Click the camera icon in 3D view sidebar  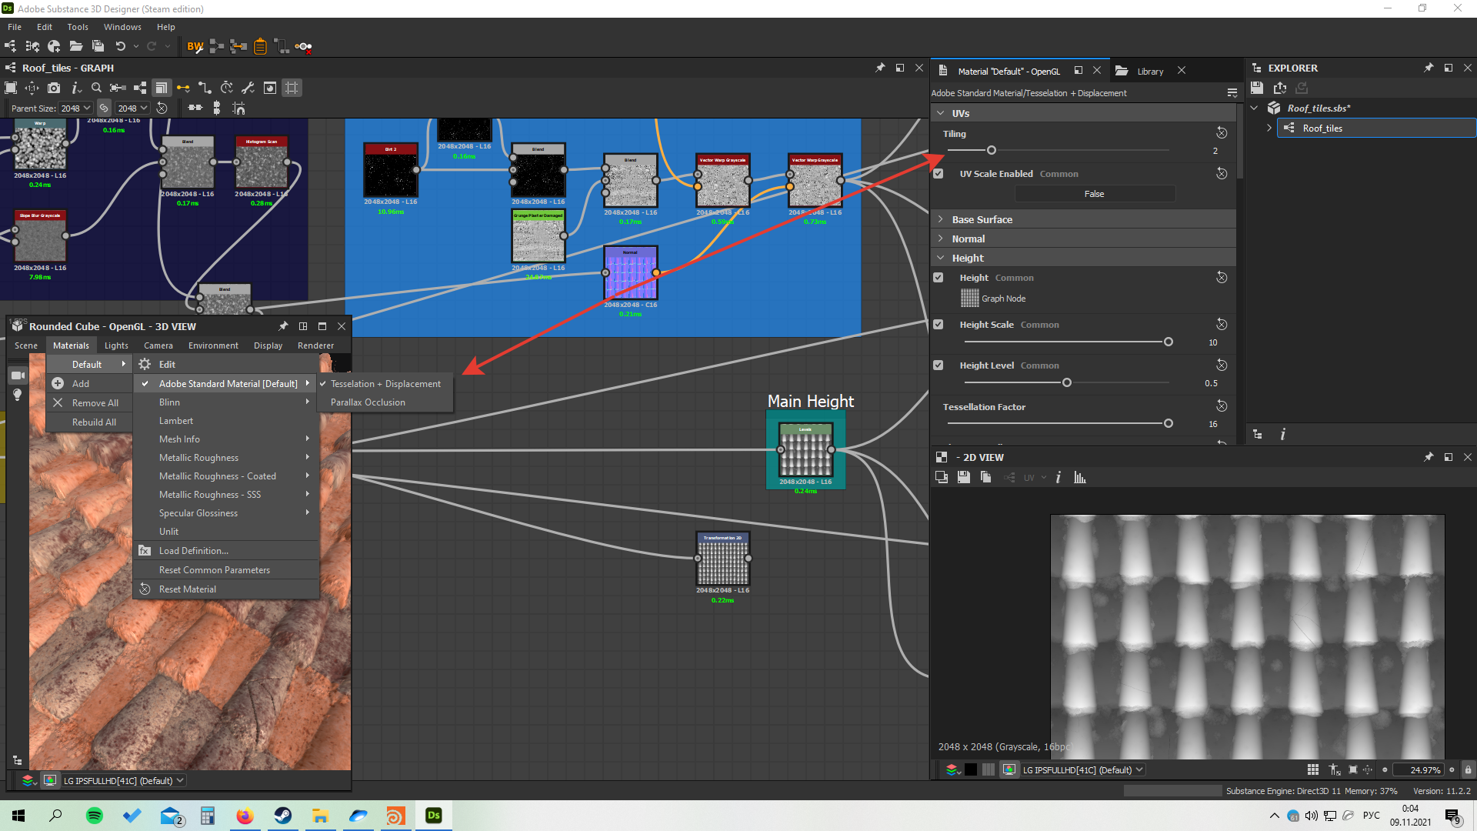point(18,375)
